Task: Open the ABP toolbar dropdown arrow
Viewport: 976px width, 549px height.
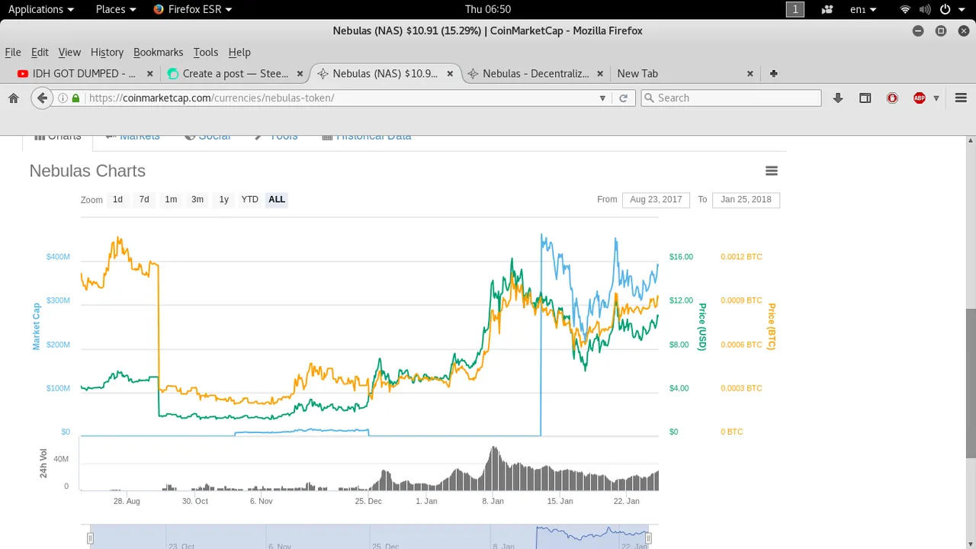Action: click(x=936, y=98)
